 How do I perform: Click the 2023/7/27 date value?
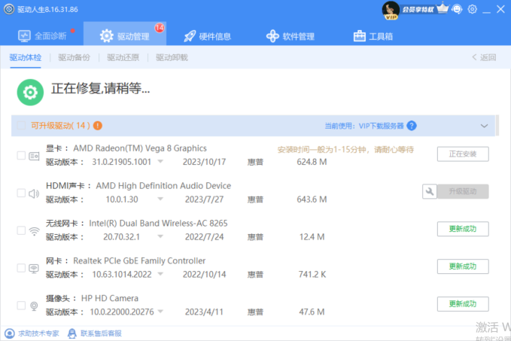pos(205,199)
